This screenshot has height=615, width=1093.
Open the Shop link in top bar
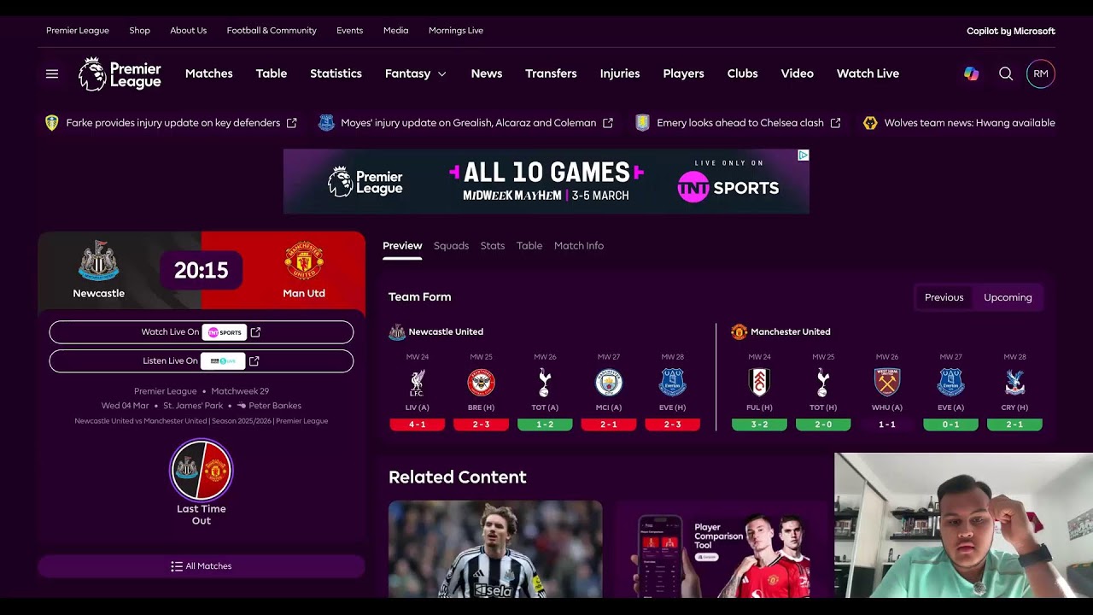coord(140,31)
